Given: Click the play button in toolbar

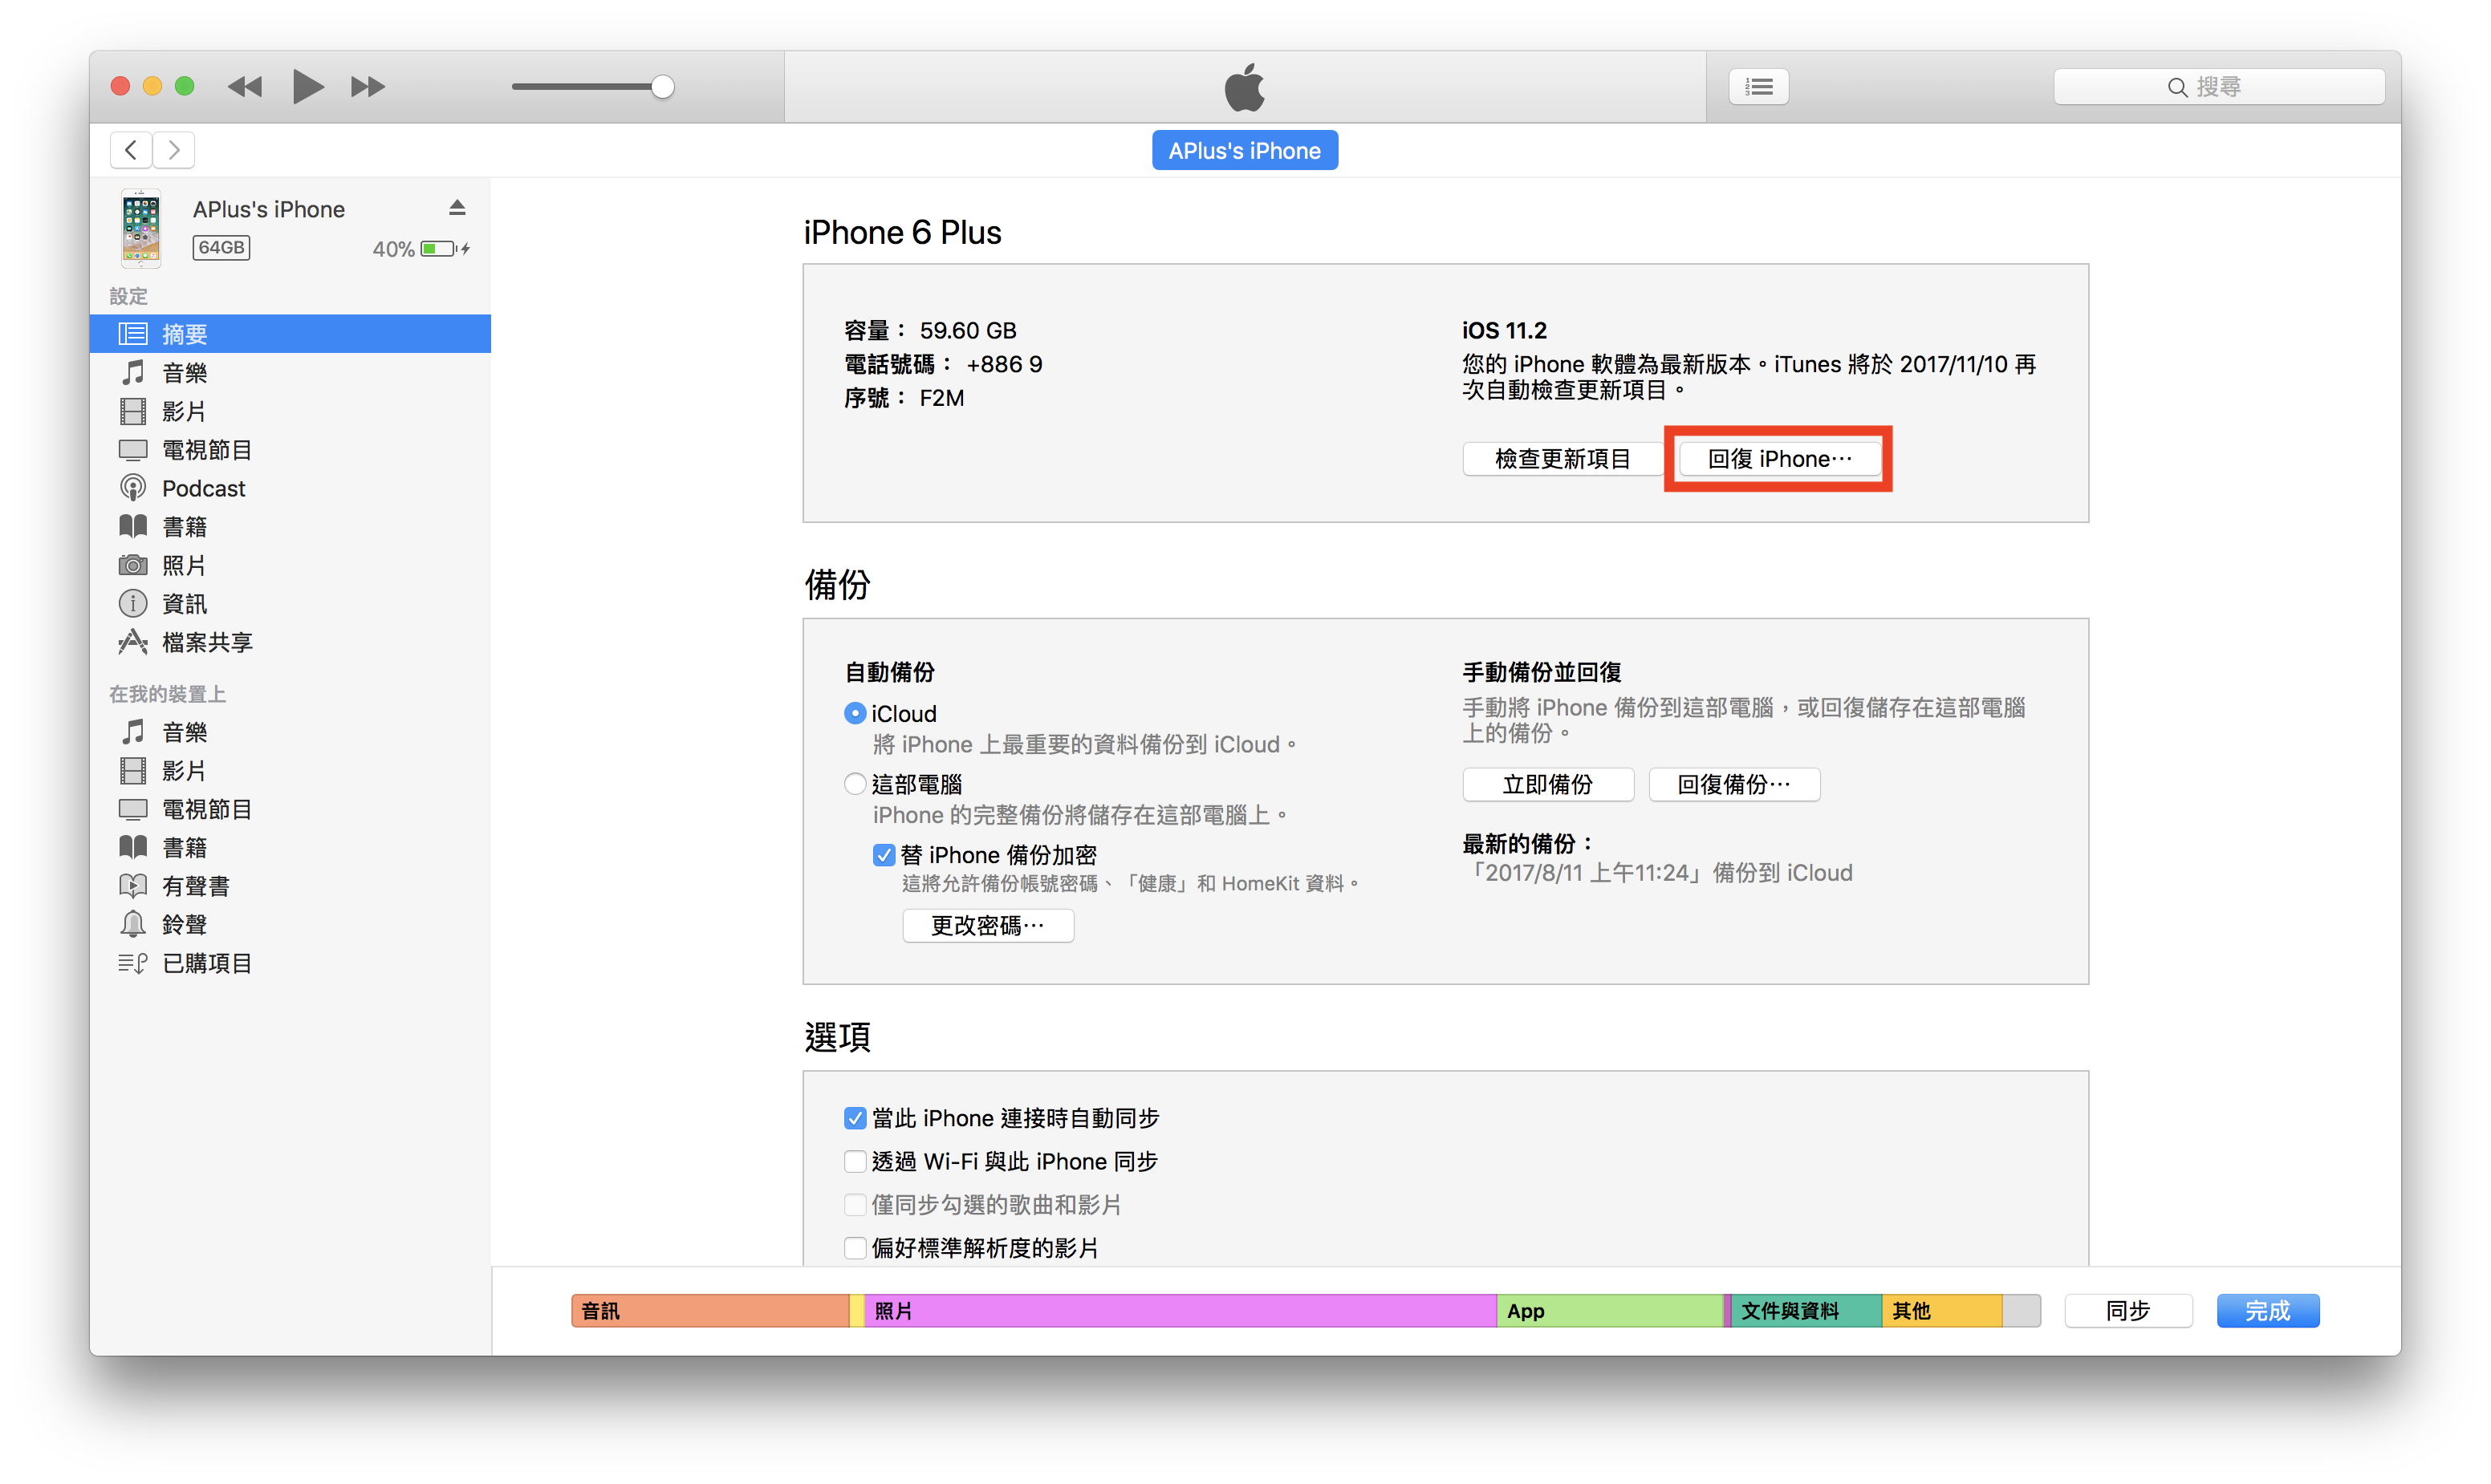Looking at the screenshot, I should pyautogui.click(x=307, y=87).
